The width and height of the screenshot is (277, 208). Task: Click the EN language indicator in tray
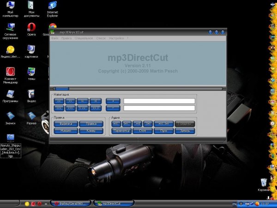tap(234, 204)
